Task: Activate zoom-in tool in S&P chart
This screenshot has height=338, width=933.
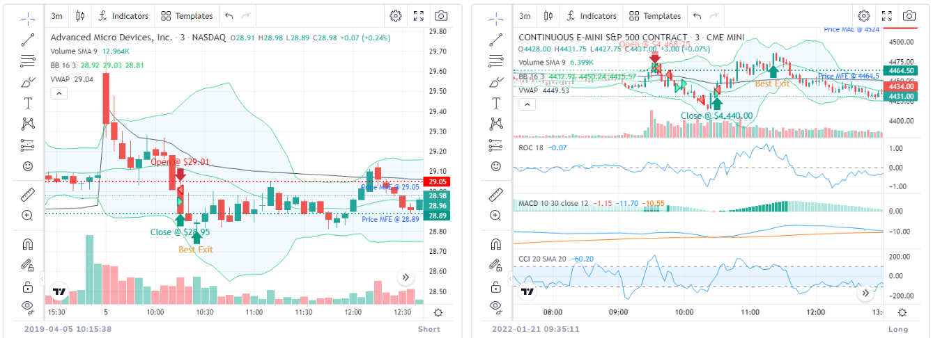Action: pyautogui.click(x=496, y=216)
